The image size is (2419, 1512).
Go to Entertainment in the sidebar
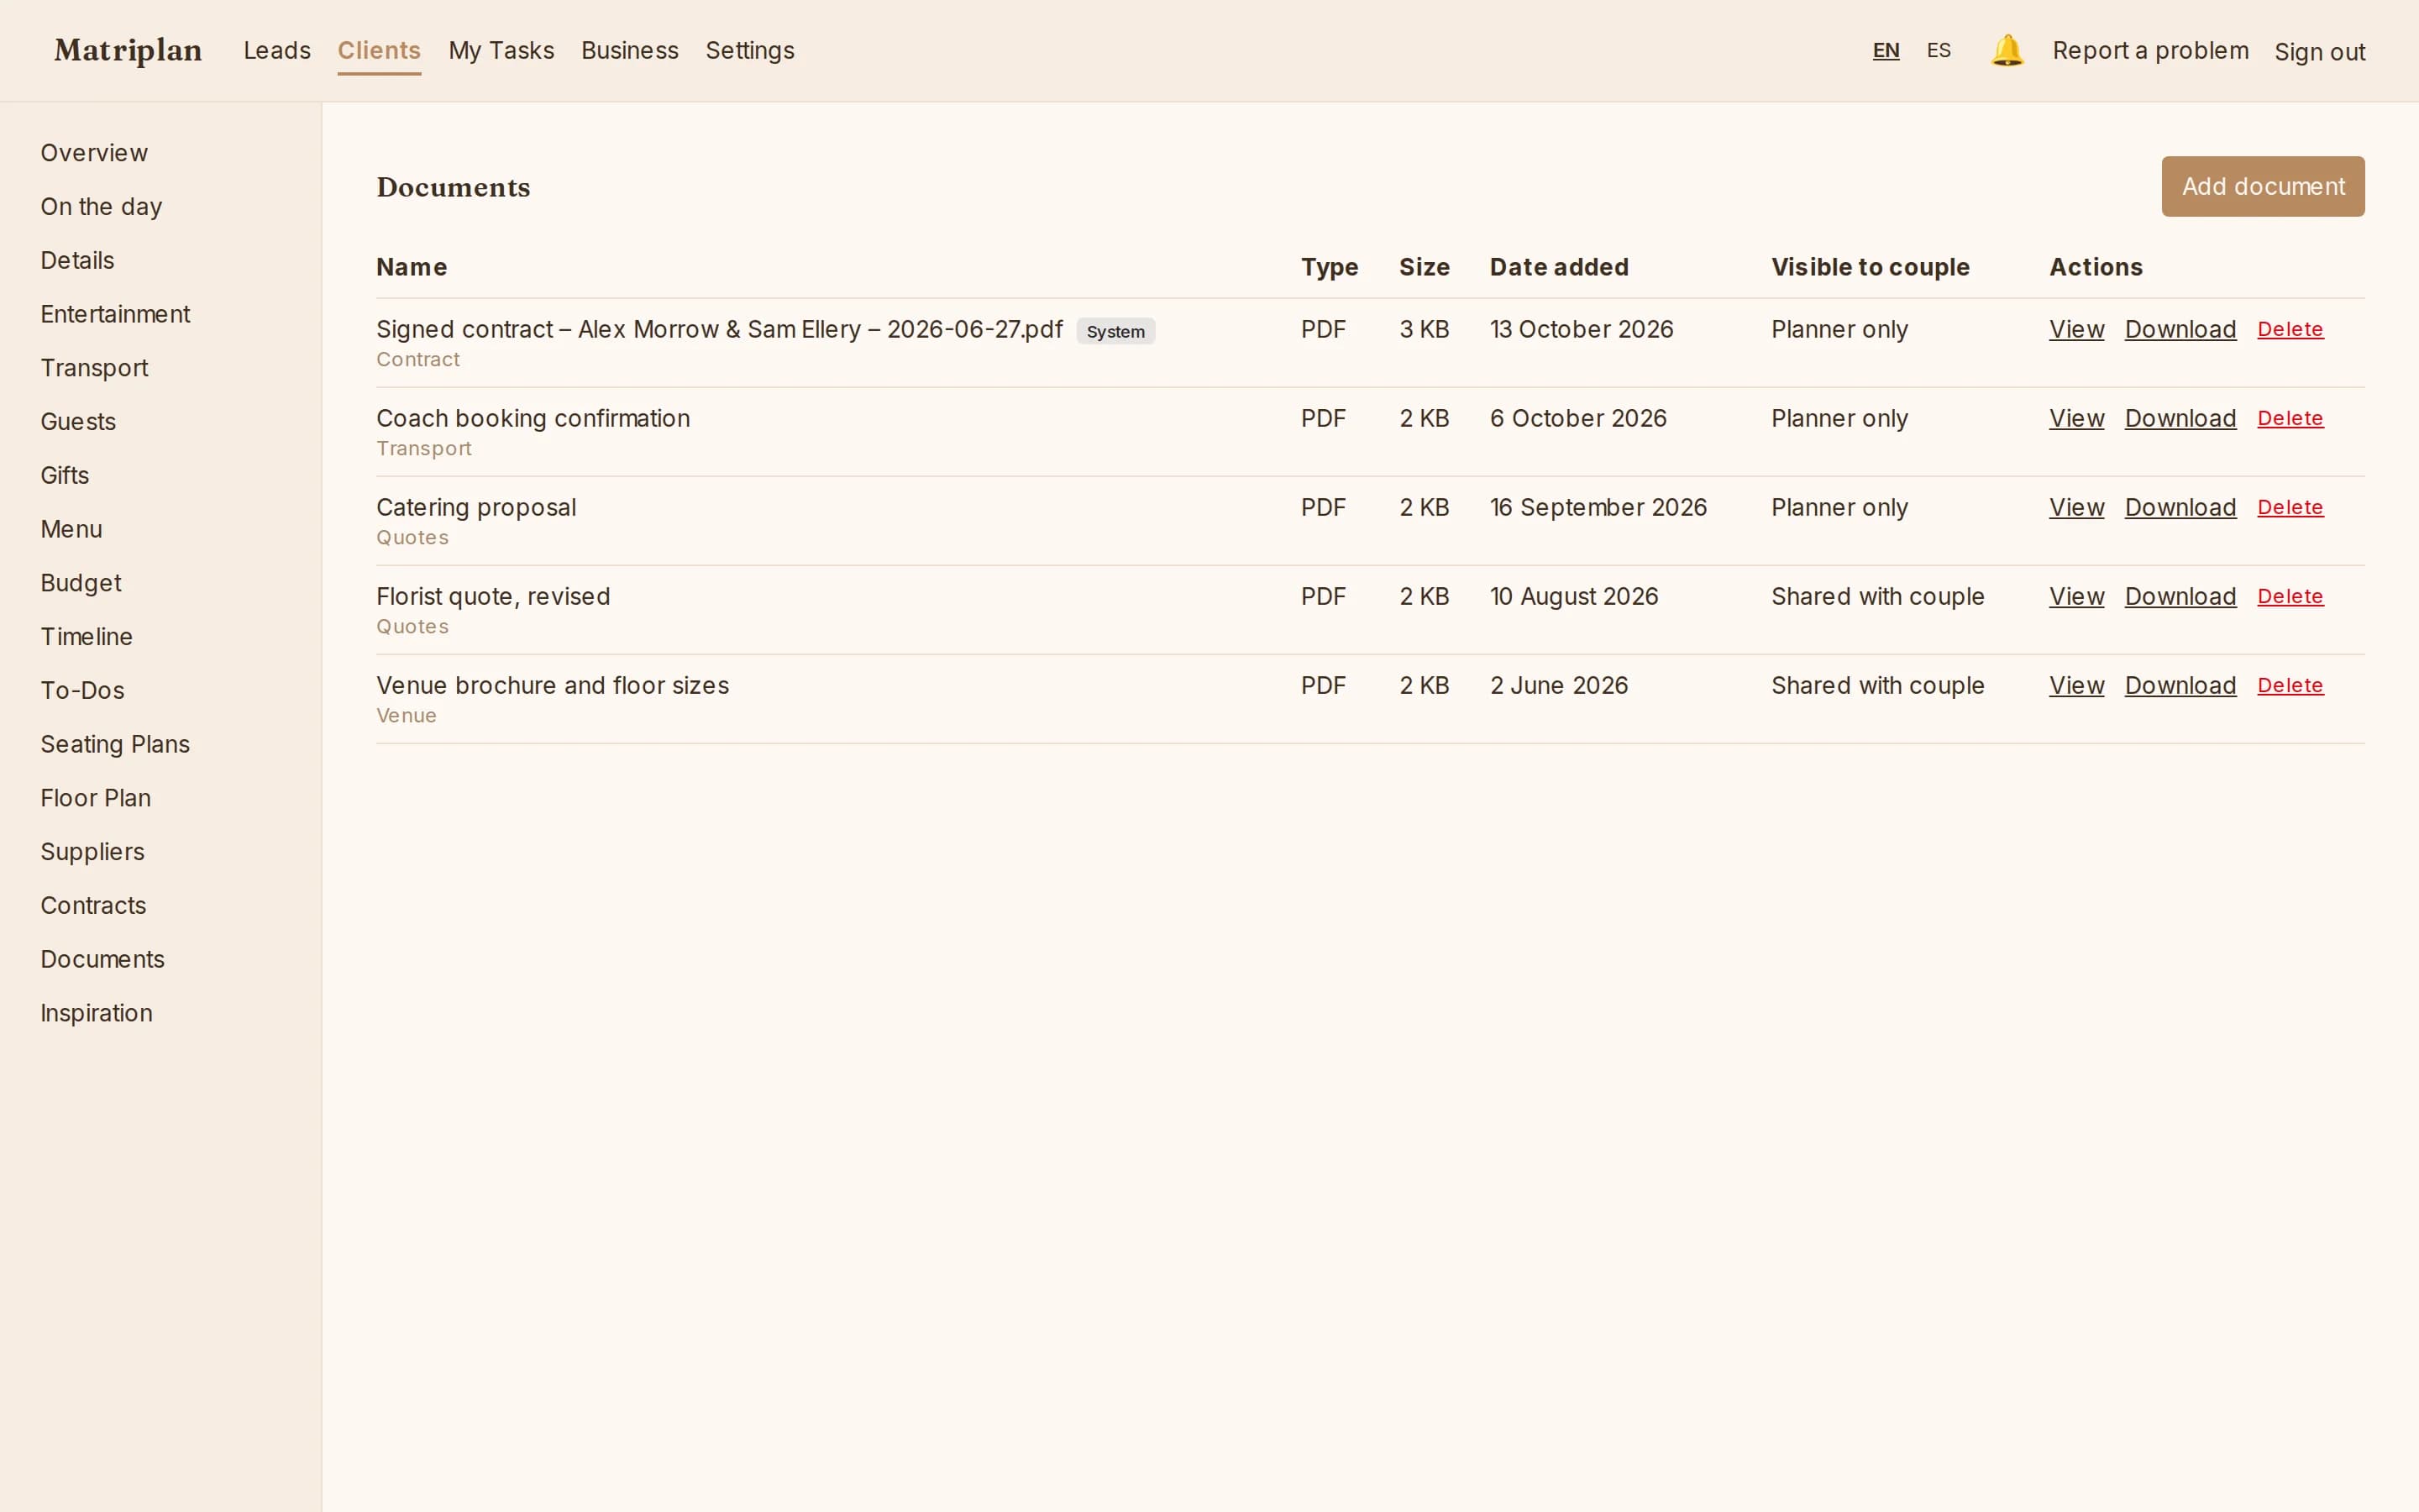point(115,314)
